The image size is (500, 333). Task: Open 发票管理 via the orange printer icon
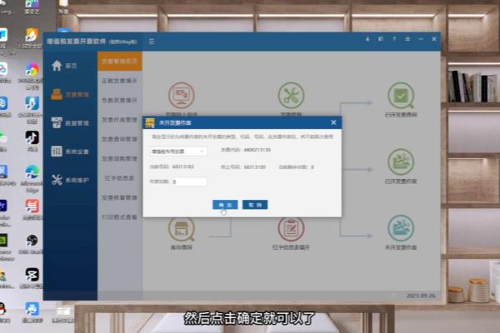pyautogui.click(x=57, y=94)
